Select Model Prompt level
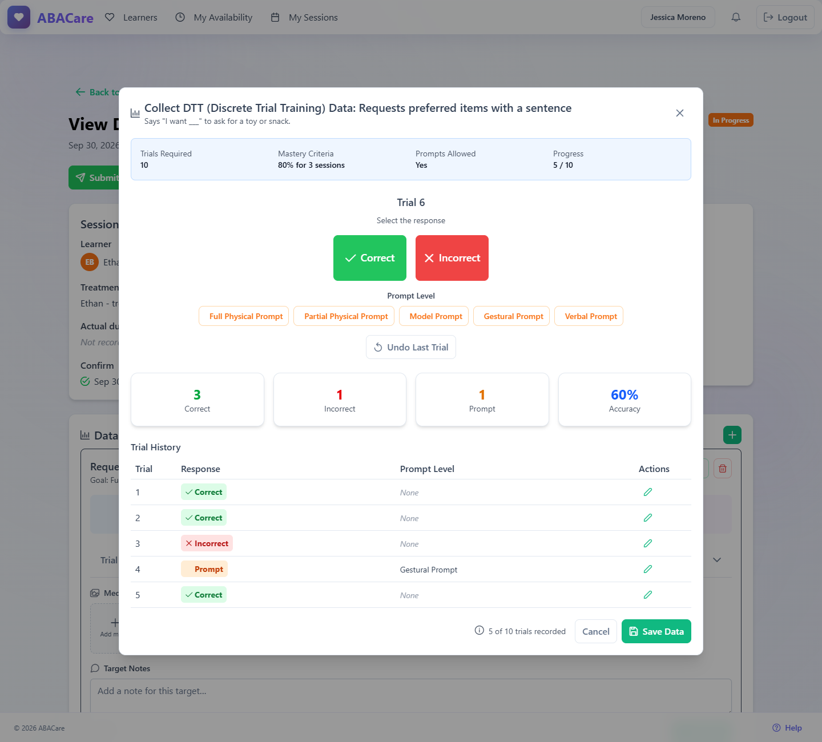 pos(434,316)
